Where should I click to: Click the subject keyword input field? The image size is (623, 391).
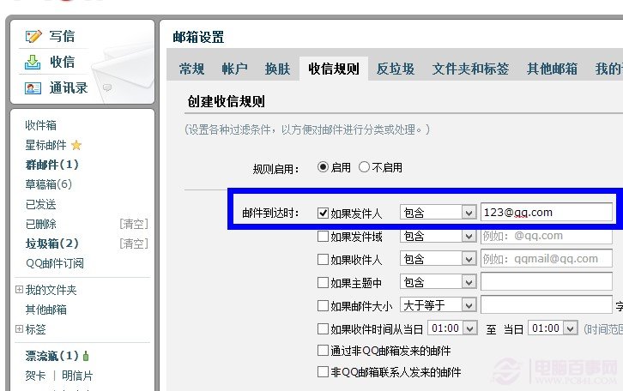547,282
